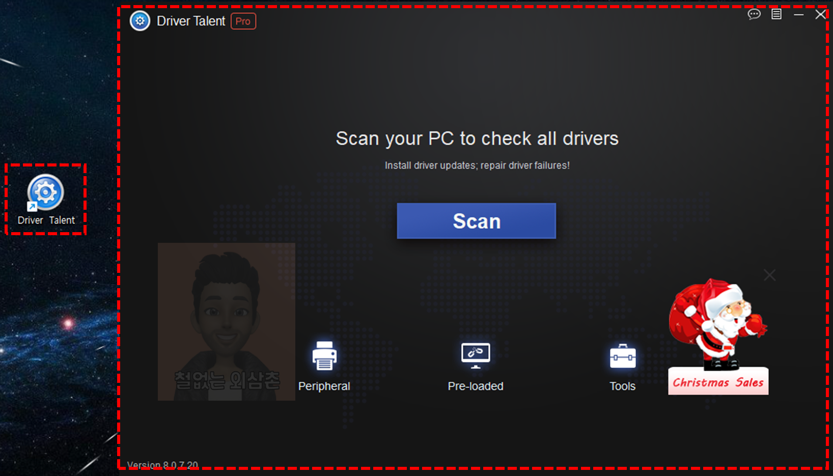The width and height of the screenshot is (833, 476).
Task: Click the Driver Talent window title text
Action: click(x=191, y=21)
